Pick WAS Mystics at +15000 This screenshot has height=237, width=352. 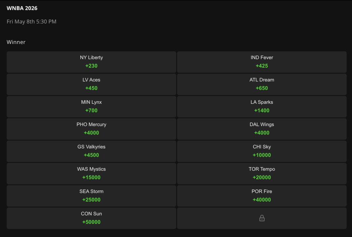[x=91, y=174]
